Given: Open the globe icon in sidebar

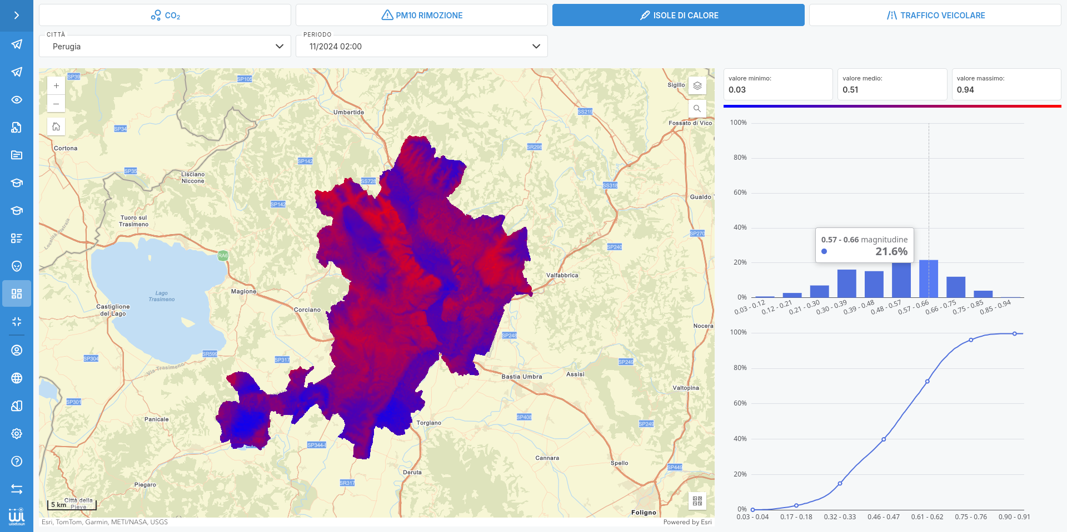Looking at the screenshot, I should (x=17, y=378).
